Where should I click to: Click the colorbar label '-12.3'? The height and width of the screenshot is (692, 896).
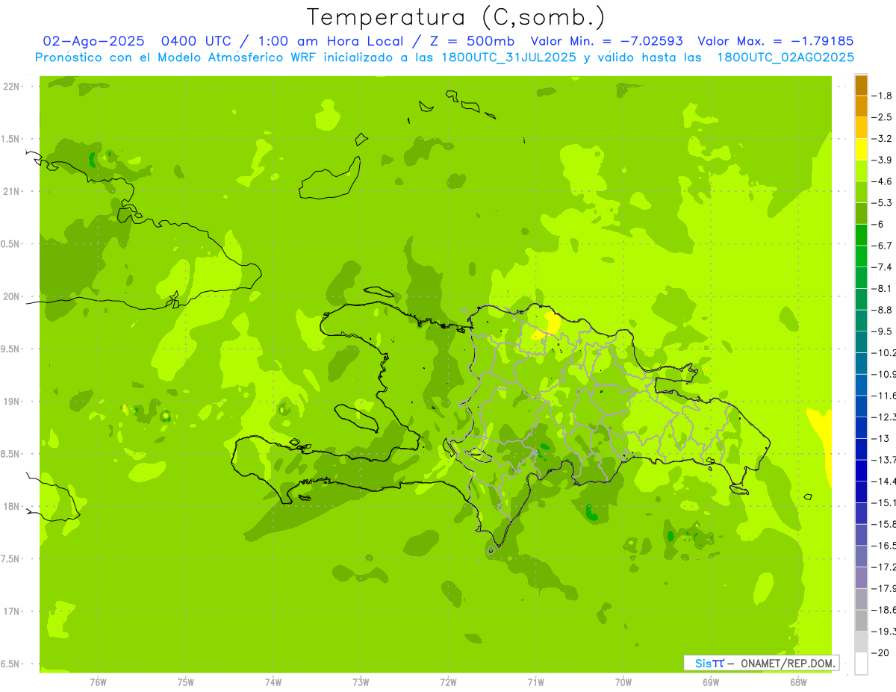[x=884, y=417]
